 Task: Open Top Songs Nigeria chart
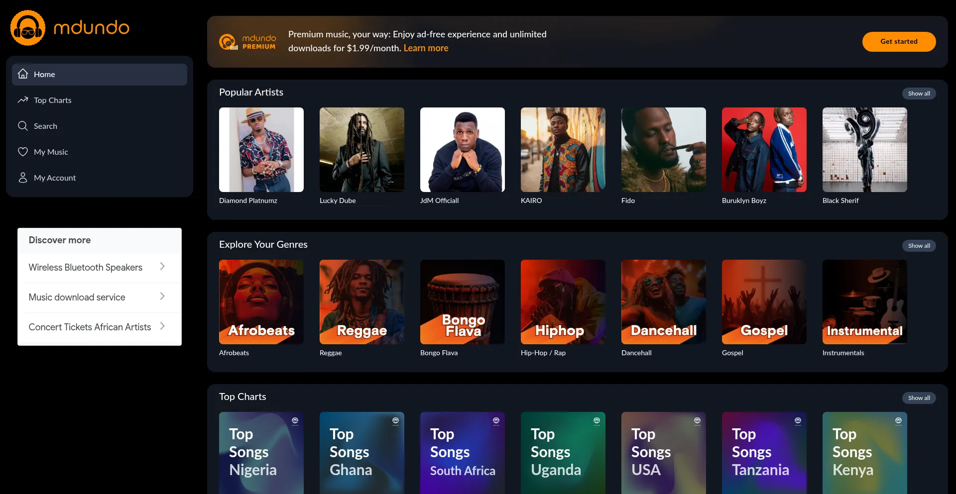coord(261,453)
